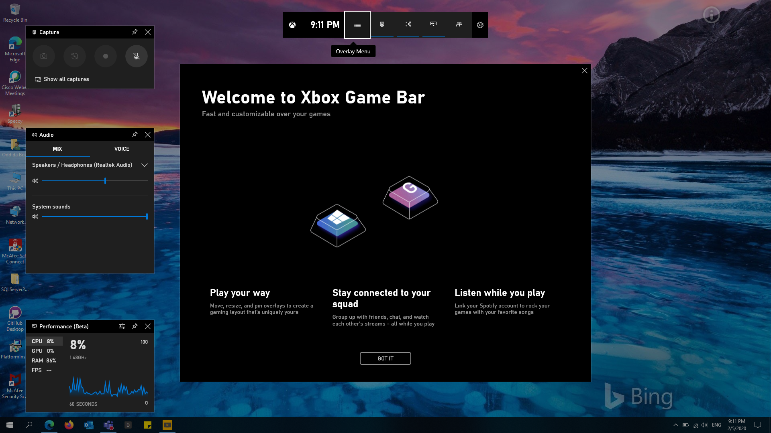Viewport: 771px width, 433px height.
Task: Close the Welcome to Xbox Game Bar dialog
Action: tap(585, 71)
